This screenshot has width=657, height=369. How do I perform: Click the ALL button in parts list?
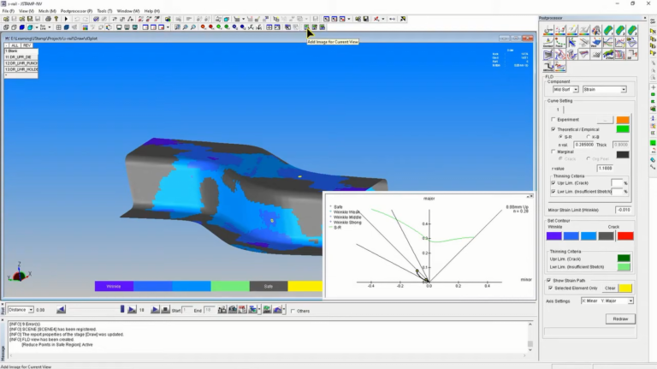click(x=15, y=45)
